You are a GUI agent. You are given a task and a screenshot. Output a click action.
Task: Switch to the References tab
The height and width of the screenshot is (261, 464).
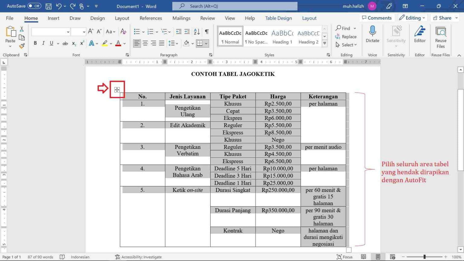(151, 18)
